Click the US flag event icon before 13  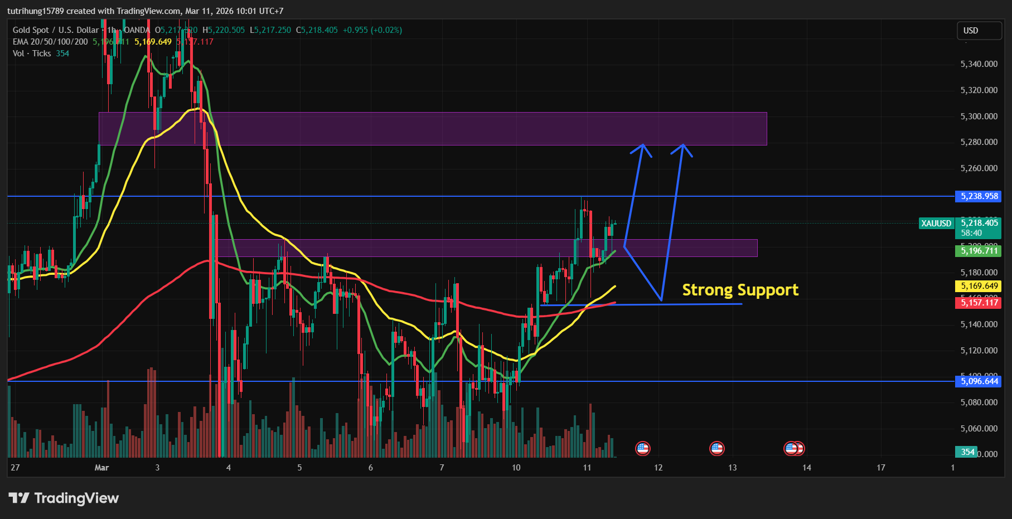point(716,448)
